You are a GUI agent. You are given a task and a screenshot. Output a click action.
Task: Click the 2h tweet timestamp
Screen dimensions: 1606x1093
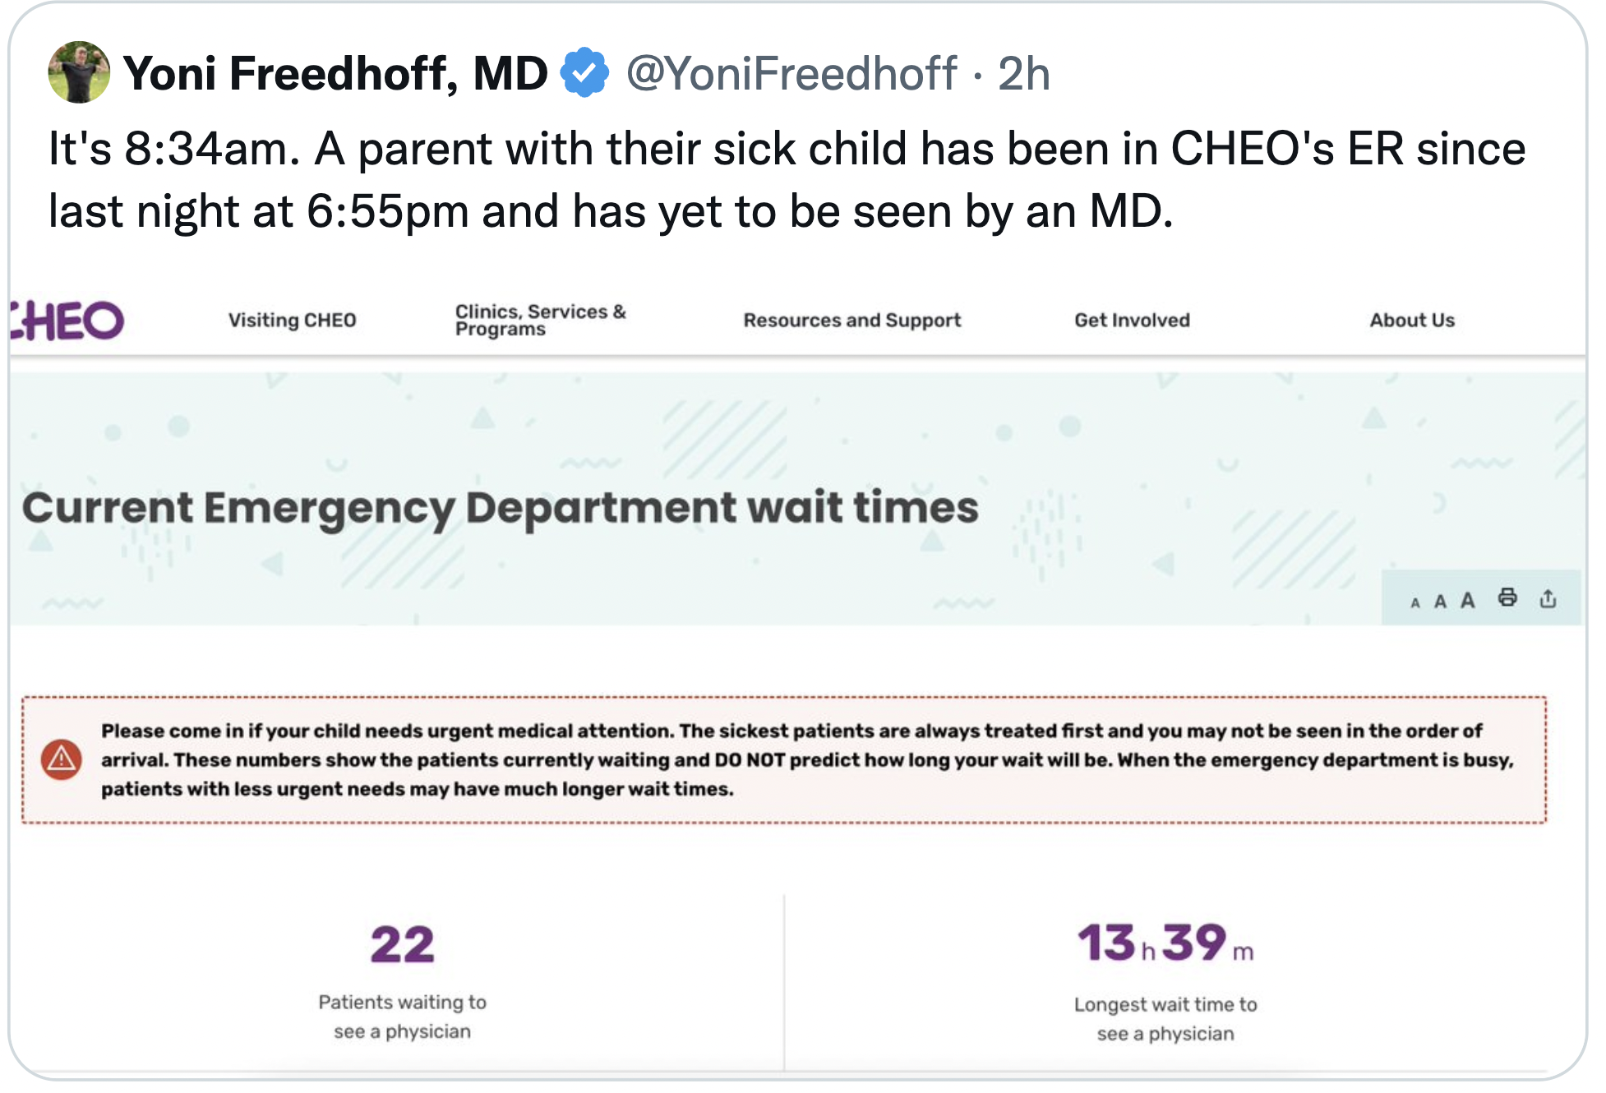click(x=1023, y=73)
